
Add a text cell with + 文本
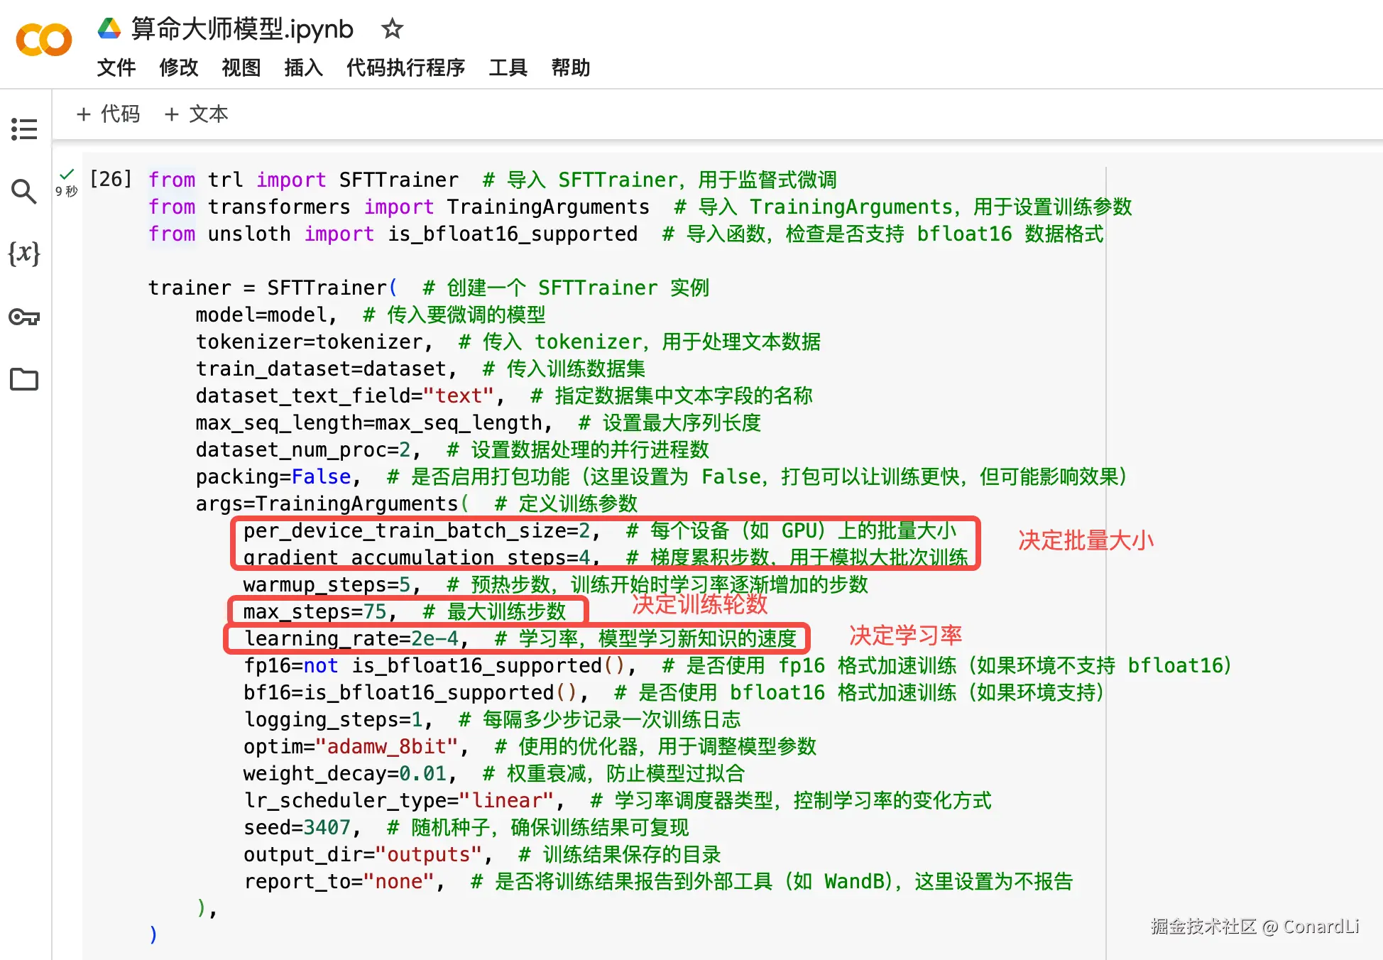click(x=197, y=114)
